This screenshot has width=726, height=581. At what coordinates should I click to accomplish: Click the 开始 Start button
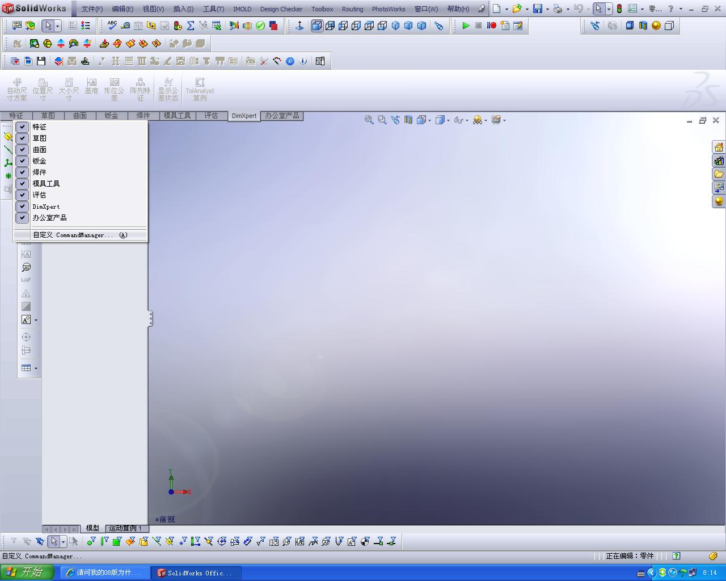click(x=27, y=572)
